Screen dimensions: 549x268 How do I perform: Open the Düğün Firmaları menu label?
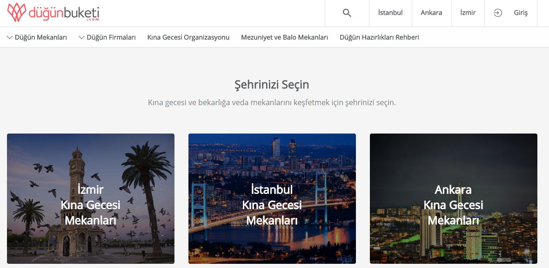pos(111,38)
